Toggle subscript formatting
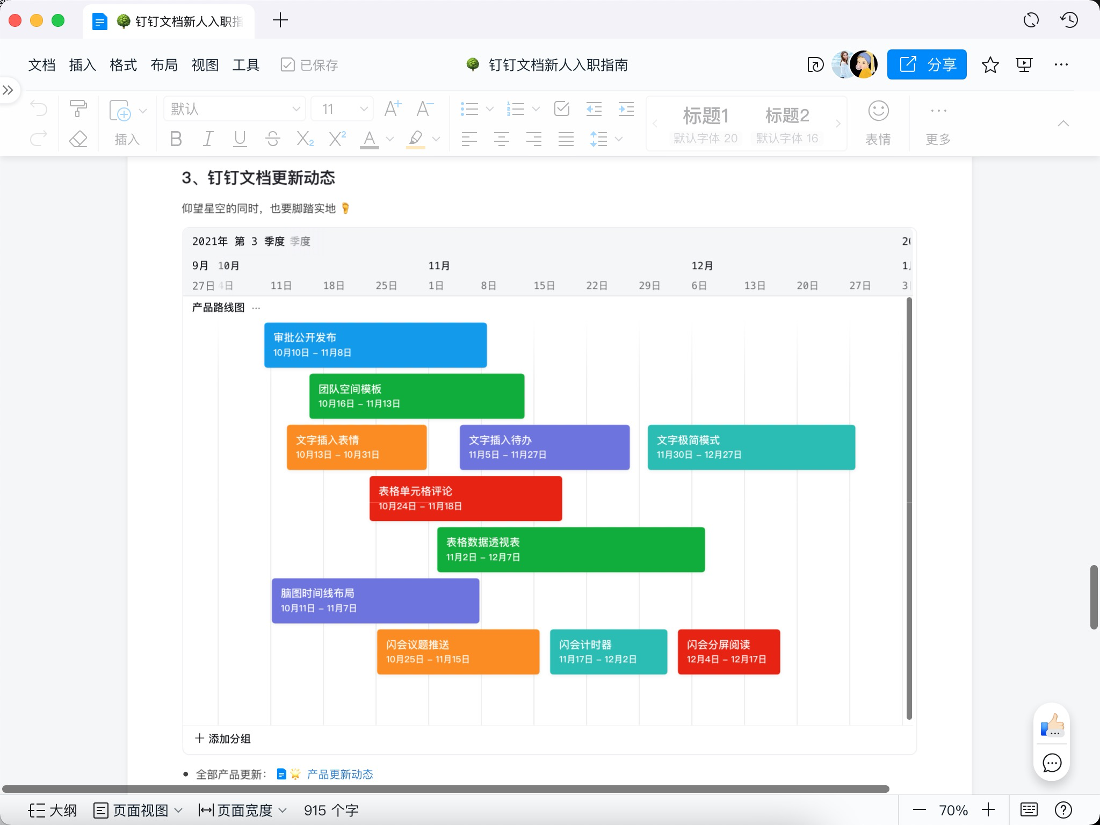The width and height of the screenshot is (1100, 825). [x=305, y=139]
